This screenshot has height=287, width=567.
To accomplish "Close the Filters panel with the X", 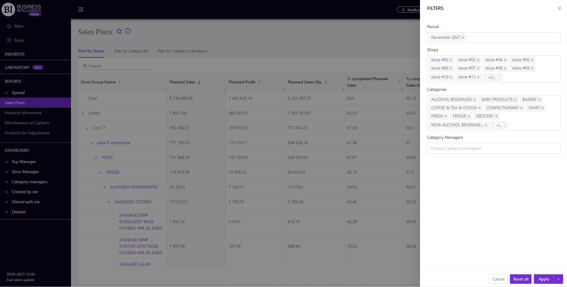I will pyautogui.click(x=559, y=8).
